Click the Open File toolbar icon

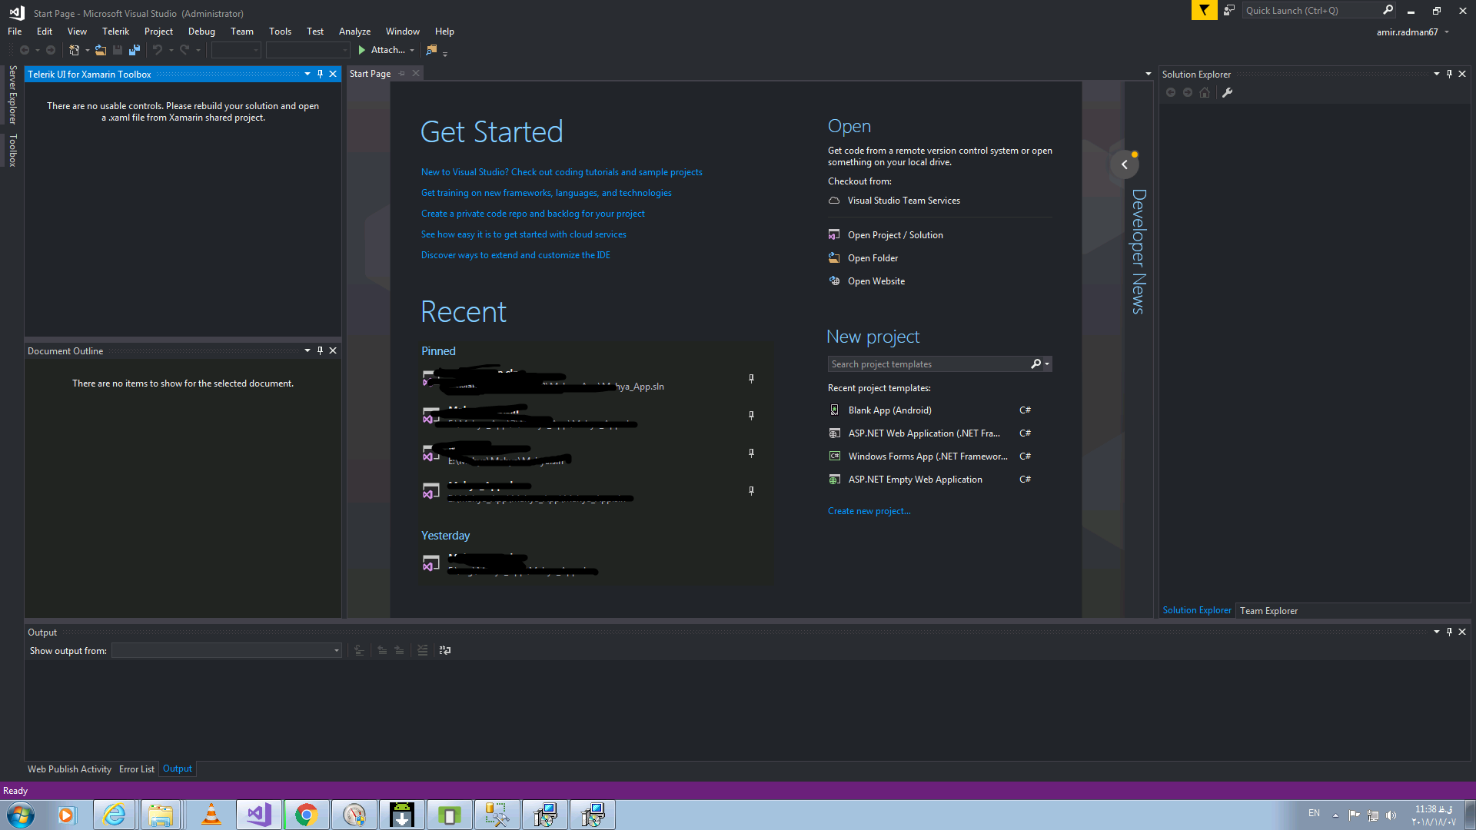(x=101, y=50)
